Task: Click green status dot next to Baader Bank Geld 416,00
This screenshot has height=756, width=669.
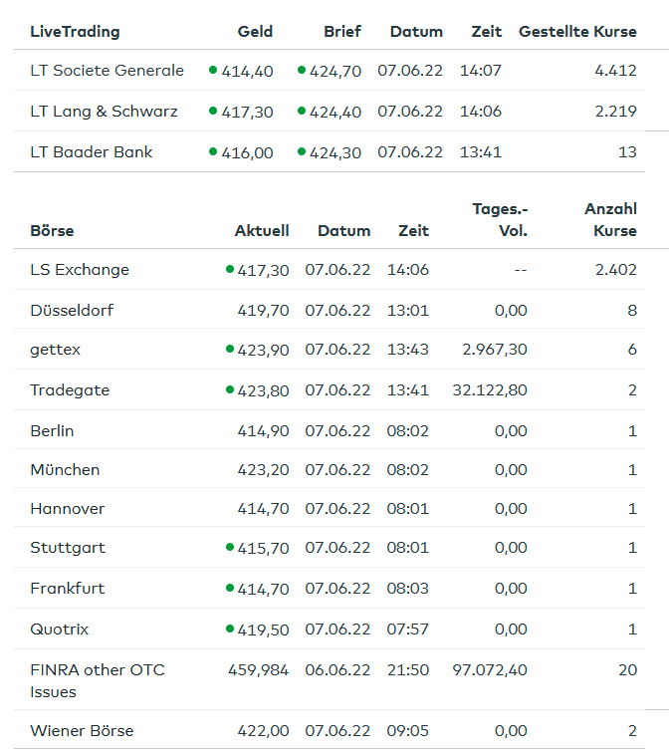Action: (x=213, y=151)
